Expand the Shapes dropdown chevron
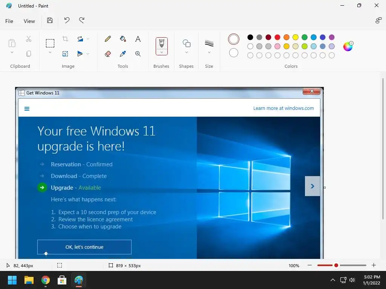This screenshot has width=386, height=289. point(186,52)
